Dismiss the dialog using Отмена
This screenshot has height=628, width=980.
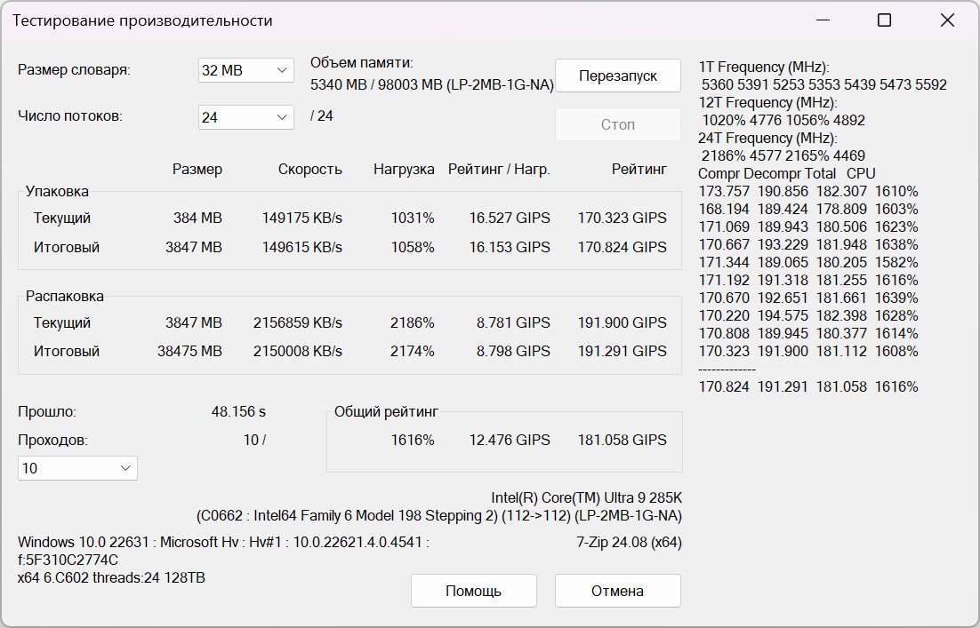617,591
